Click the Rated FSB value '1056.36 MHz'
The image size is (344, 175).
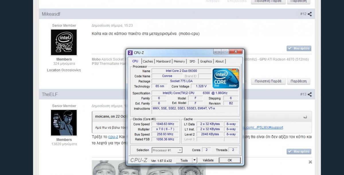coord(165,139)
